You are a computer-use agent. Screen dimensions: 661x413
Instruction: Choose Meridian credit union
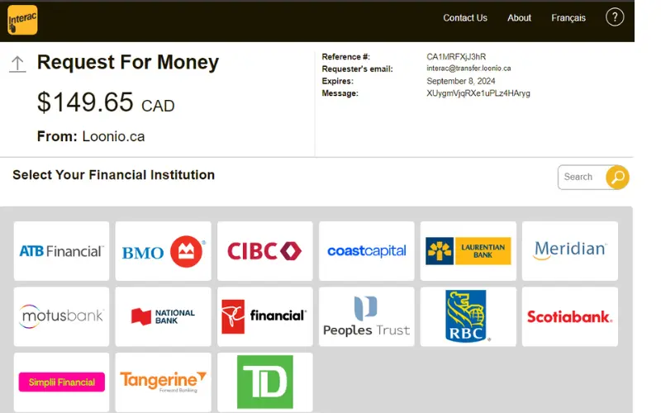pyautogui.click(x=570, y=251)
